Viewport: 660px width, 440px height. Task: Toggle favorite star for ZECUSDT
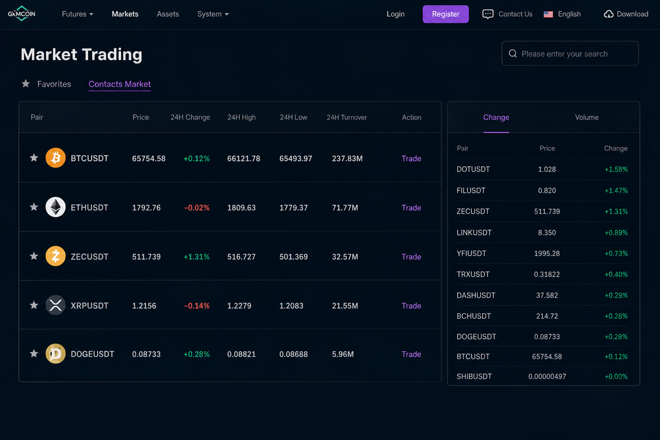(34, 256)
